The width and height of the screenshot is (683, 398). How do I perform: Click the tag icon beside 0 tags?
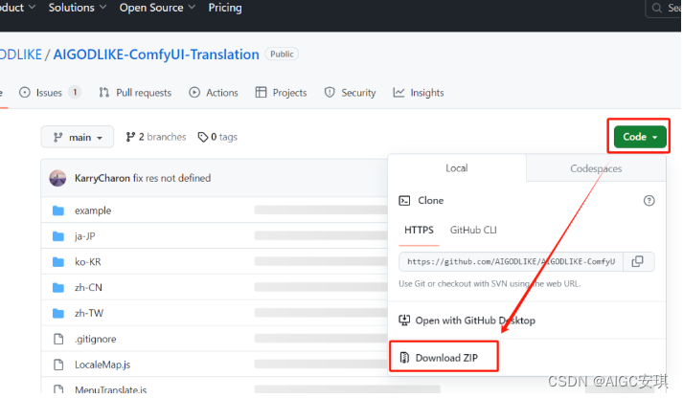tap(202, 137)
